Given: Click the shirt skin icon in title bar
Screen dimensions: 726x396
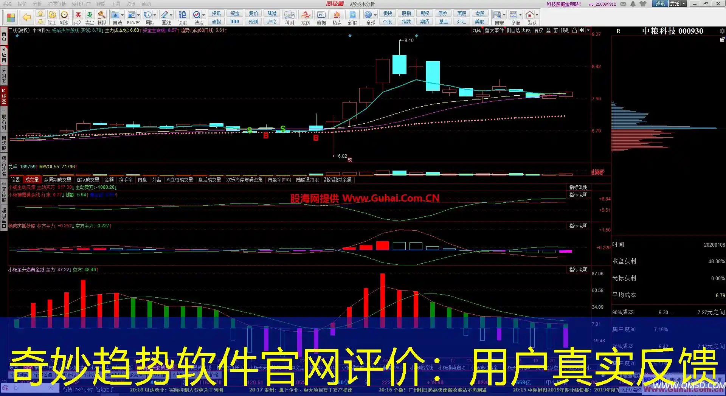Looking at the screenshot, I should coord(643,4).
